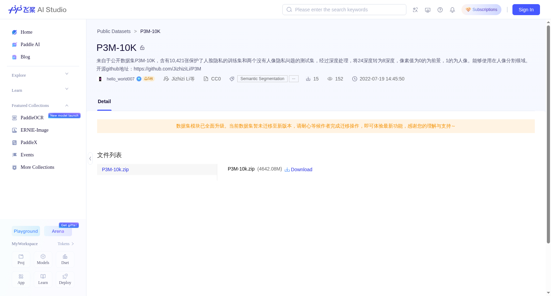Open More Collections
The image size is (551, 296).
[x=38, y=167]
